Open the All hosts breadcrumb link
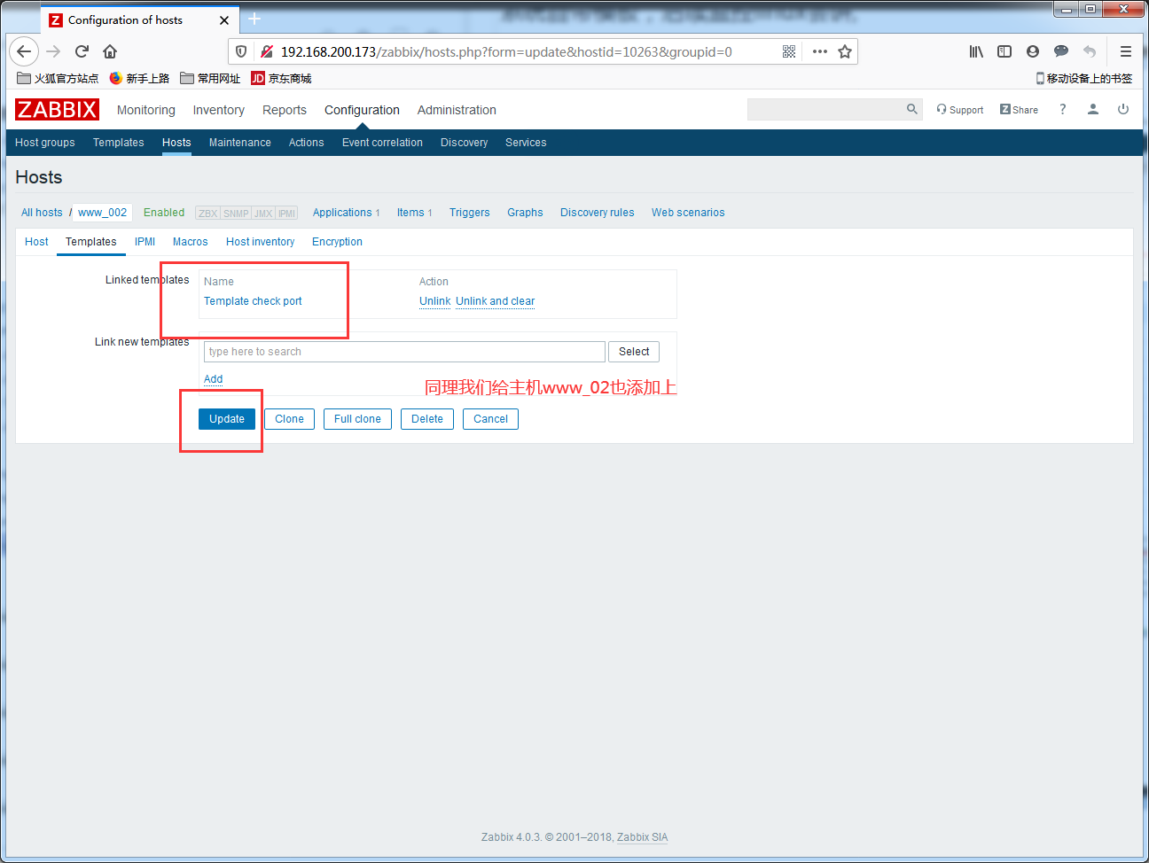1149x863 pixels. click(42, 213)
